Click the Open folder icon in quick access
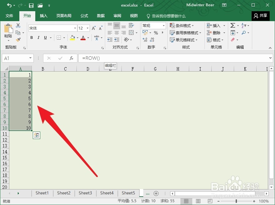The image size is (275, 205). (x=40, y=5)
